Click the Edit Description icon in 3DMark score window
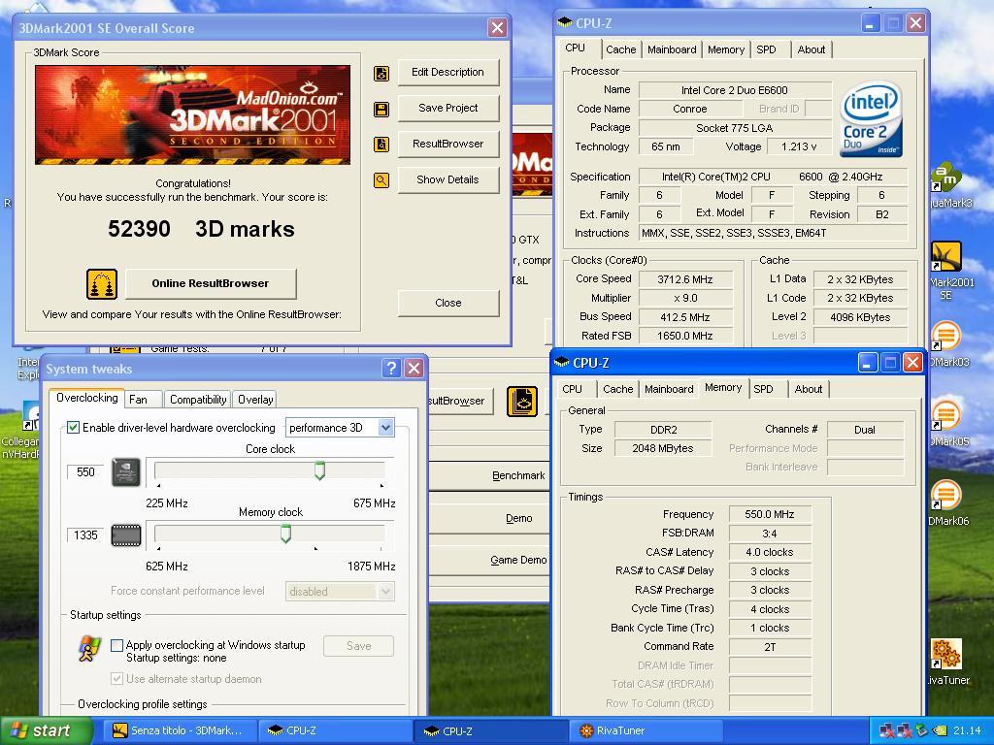Image resolution: width=994 pixels, height=745 pixels. coord(381,74)
